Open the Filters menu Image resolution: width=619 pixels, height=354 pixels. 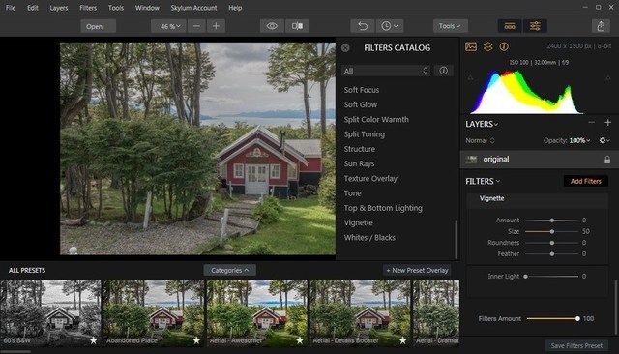tap(88, 8)
